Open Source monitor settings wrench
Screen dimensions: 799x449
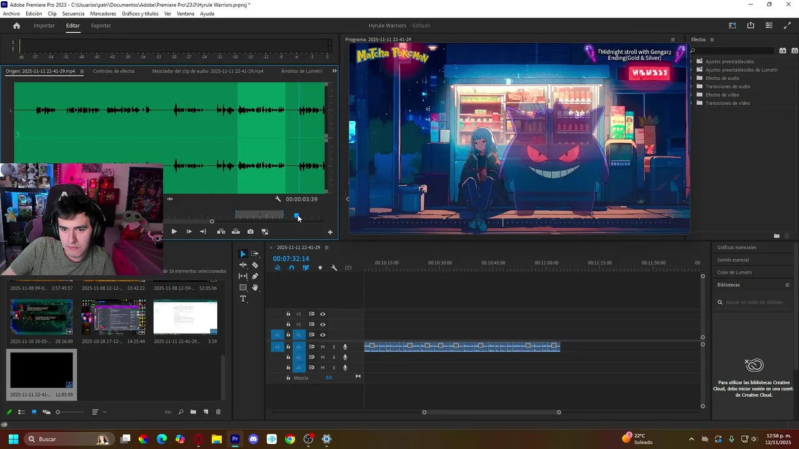click(x=278, y=199)
